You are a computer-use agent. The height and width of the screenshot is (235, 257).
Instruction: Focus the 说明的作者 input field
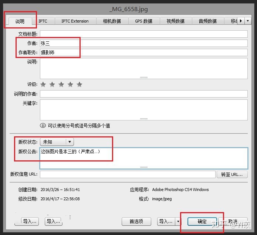[x=144, y=94]
